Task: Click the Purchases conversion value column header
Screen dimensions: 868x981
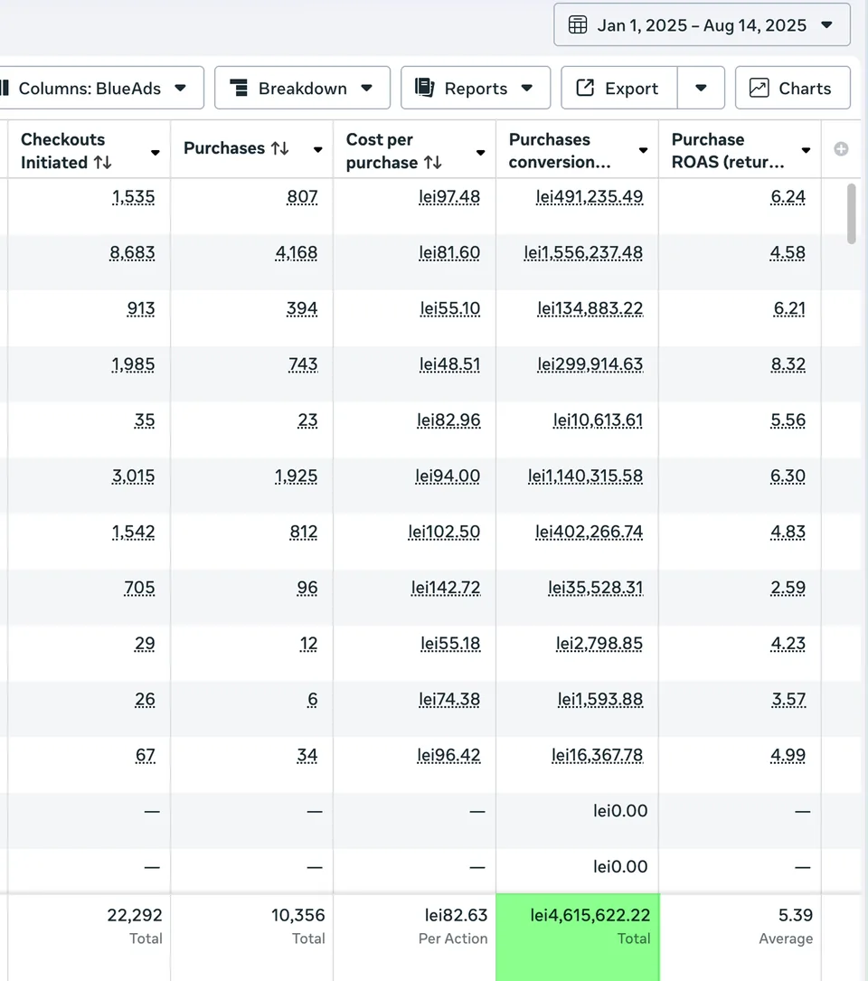Action: point(577,150)
